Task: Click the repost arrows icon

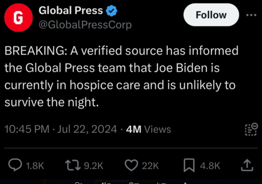Action: pyautogui.click(x=73, y=165)
